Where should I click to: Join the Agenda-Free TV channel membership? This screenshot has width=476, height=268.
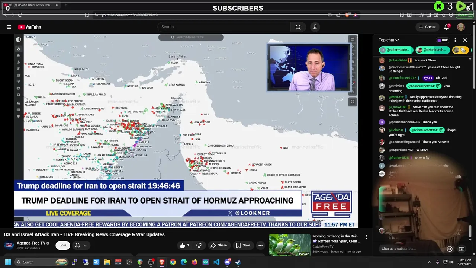coord(63,245)
